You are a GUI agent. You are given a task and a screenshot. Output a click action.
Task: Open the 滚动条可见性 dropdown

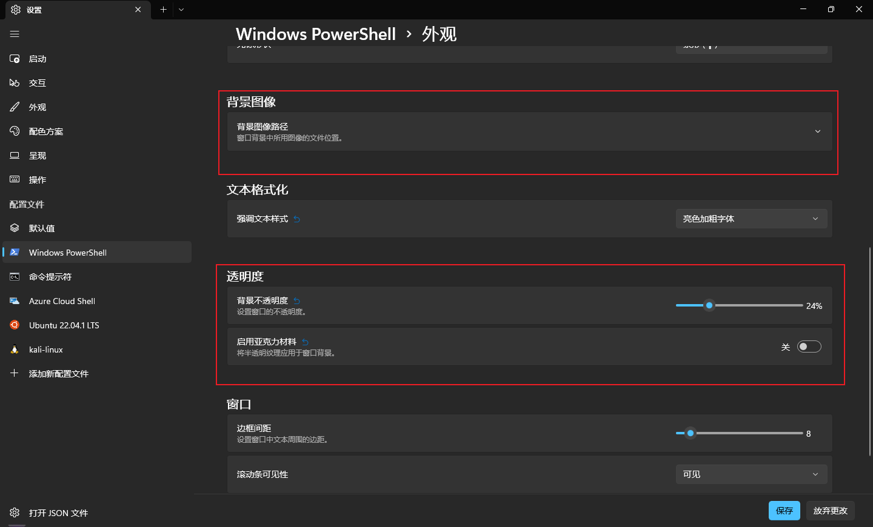click(751, 474)
